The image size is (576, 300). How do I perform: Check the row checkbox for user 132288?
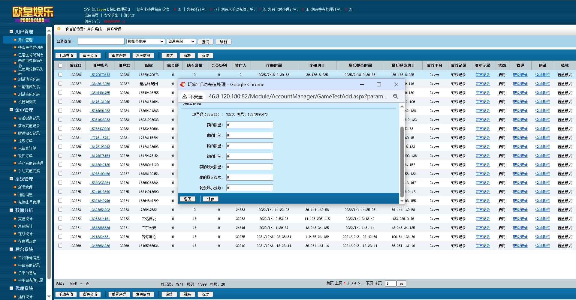(x=60, y=74)
